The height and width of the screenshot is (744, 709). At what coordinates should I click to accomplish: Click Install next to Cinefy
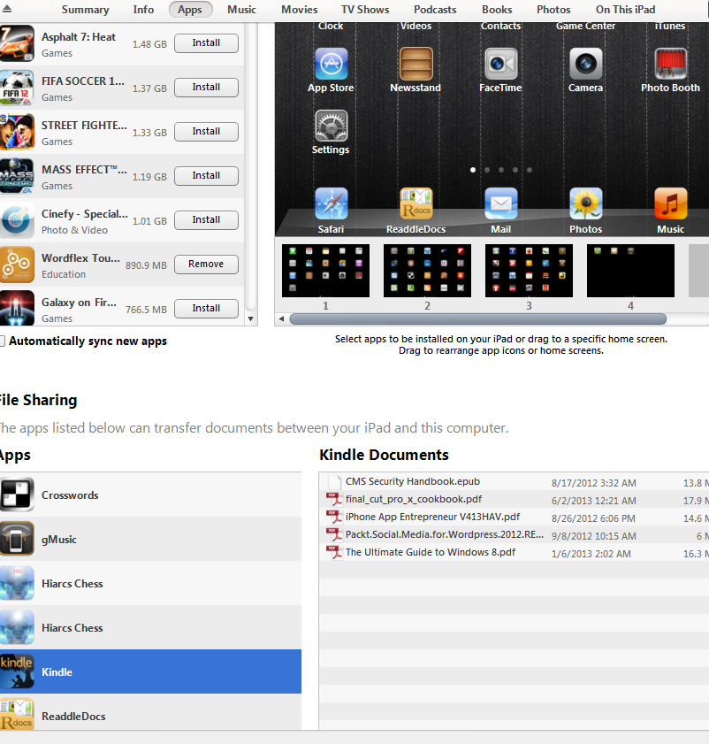coord(206,219)
